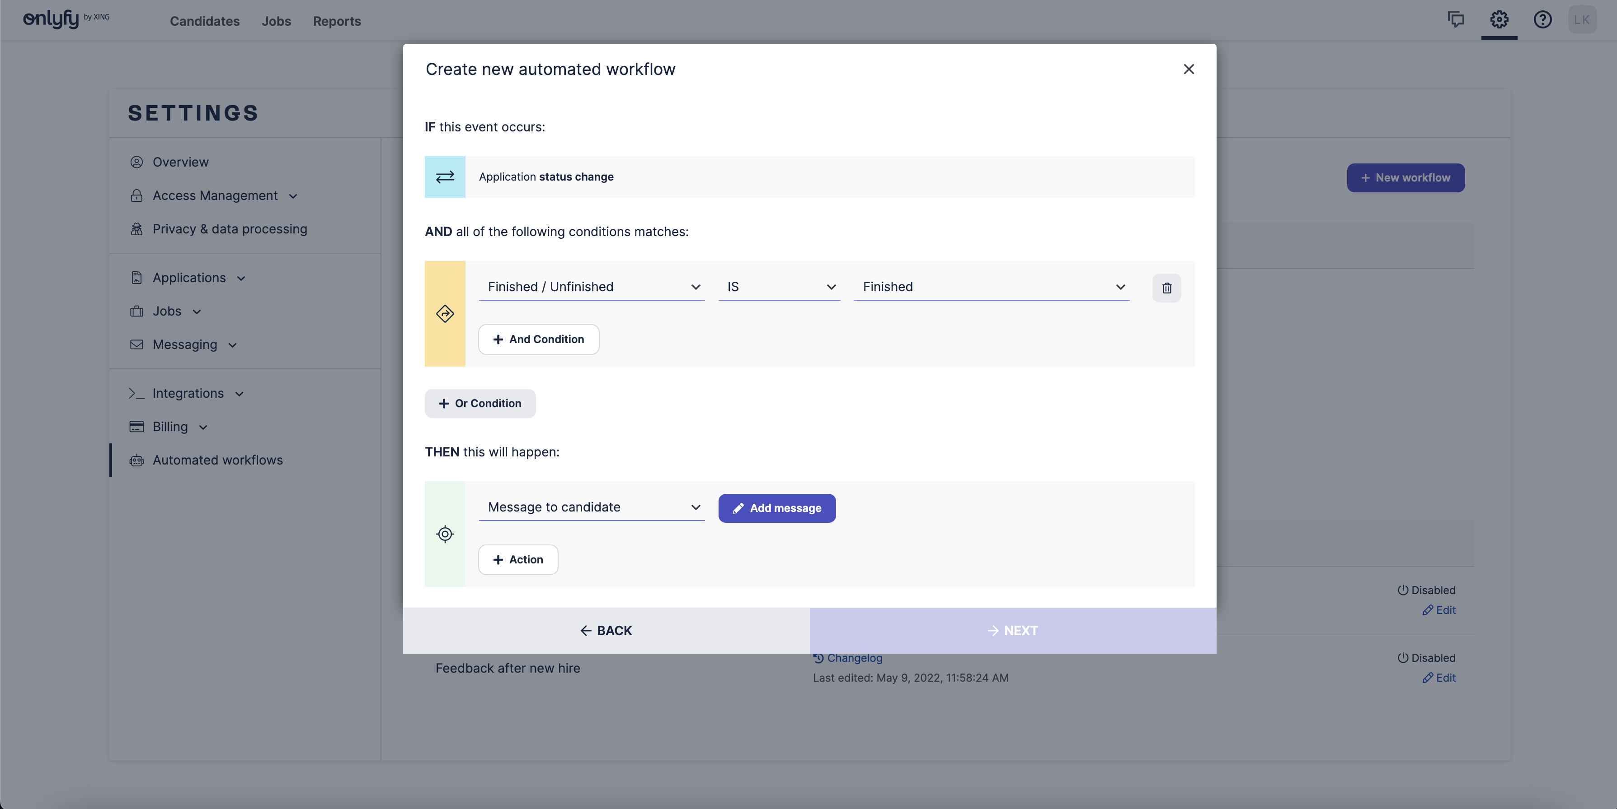Open the Message to candidate action dropdown
Viewport: 1617px width, 809px height.
point(591,507)
